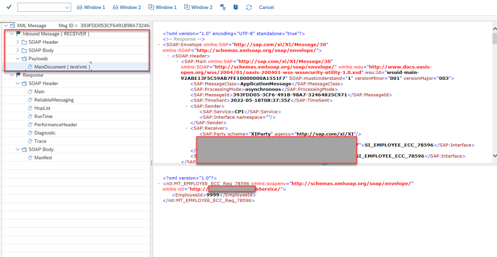Click the refresh icon in toolbar
This screenshot has height=257, width=497.
tap(249, 7)
